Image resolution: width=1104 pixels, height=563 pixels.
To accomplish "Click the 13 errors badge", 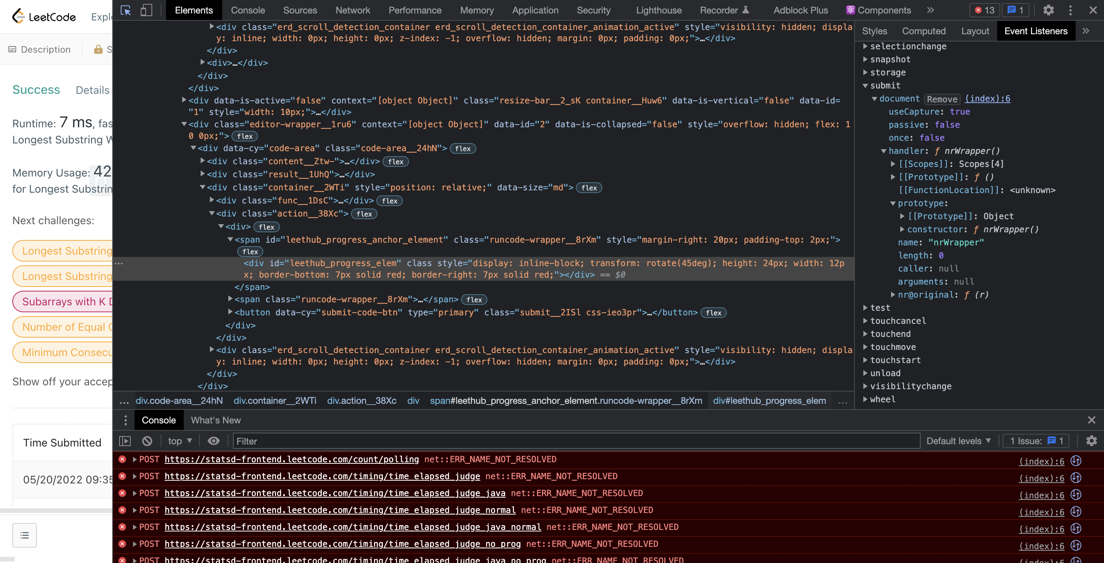I will (x=984, y=10).
